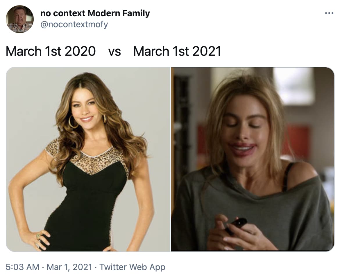Click the 'no context Modern Family' display name
The image size is (340, 277).
point(95,13)
